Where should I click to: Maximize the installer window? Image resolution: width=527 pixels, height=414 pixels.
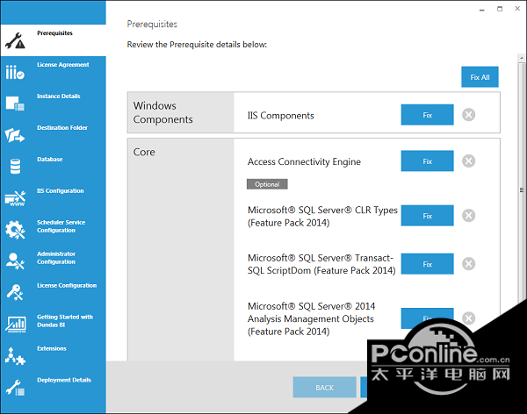point(500,9)
